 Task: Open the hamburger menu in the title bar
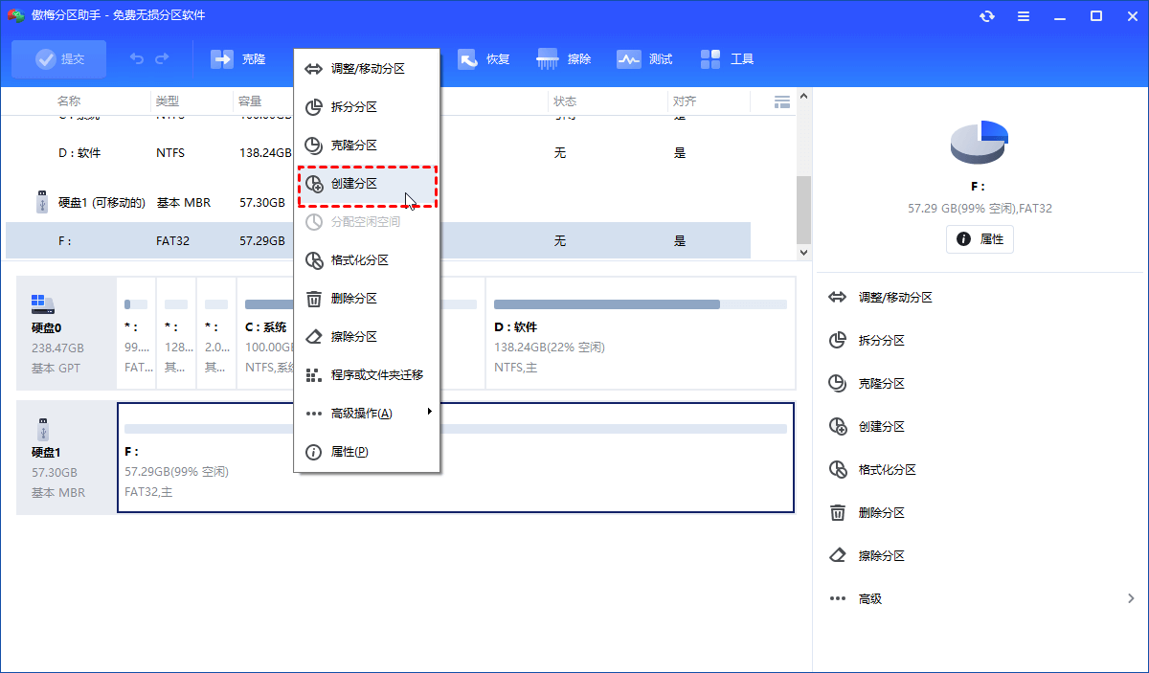pyautogui.click(x=1023, y=15)
